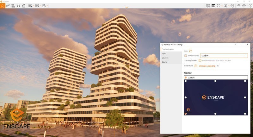Viewport: 253px width, 137px height.
Task: Select bottom-left watermark position radio dot
Action: tap(186, 114)
